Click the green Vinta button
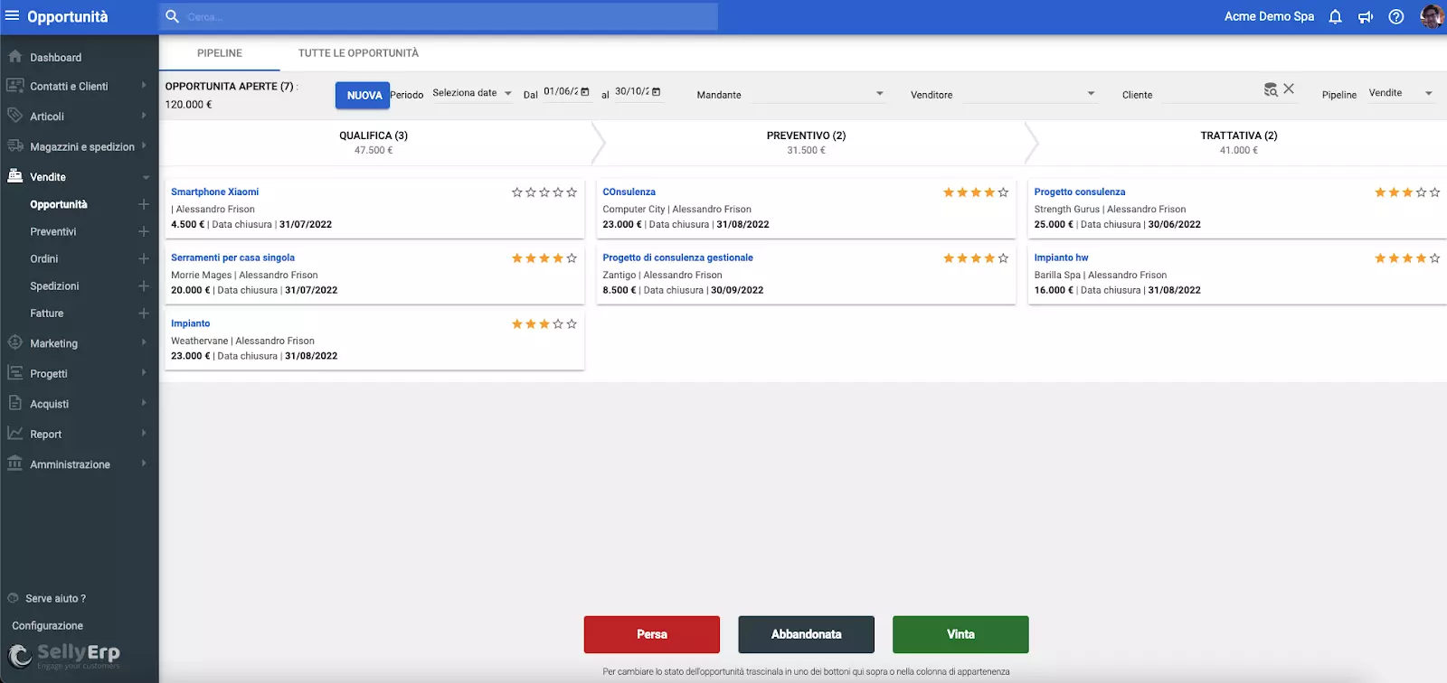The image size is (1447, 683). tap(960, 634)
